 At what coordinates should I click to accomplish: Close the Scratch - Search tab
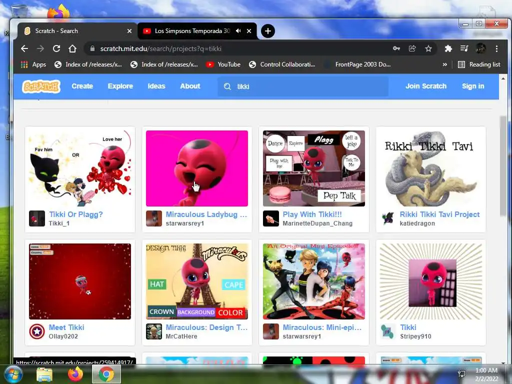(129, 31)
